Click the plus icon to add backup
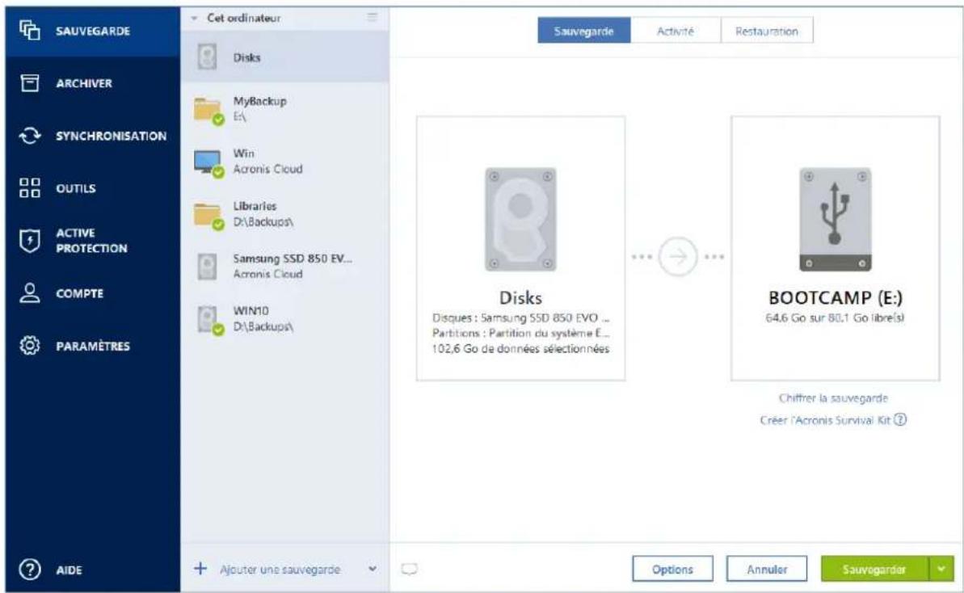 coord(200,569)
